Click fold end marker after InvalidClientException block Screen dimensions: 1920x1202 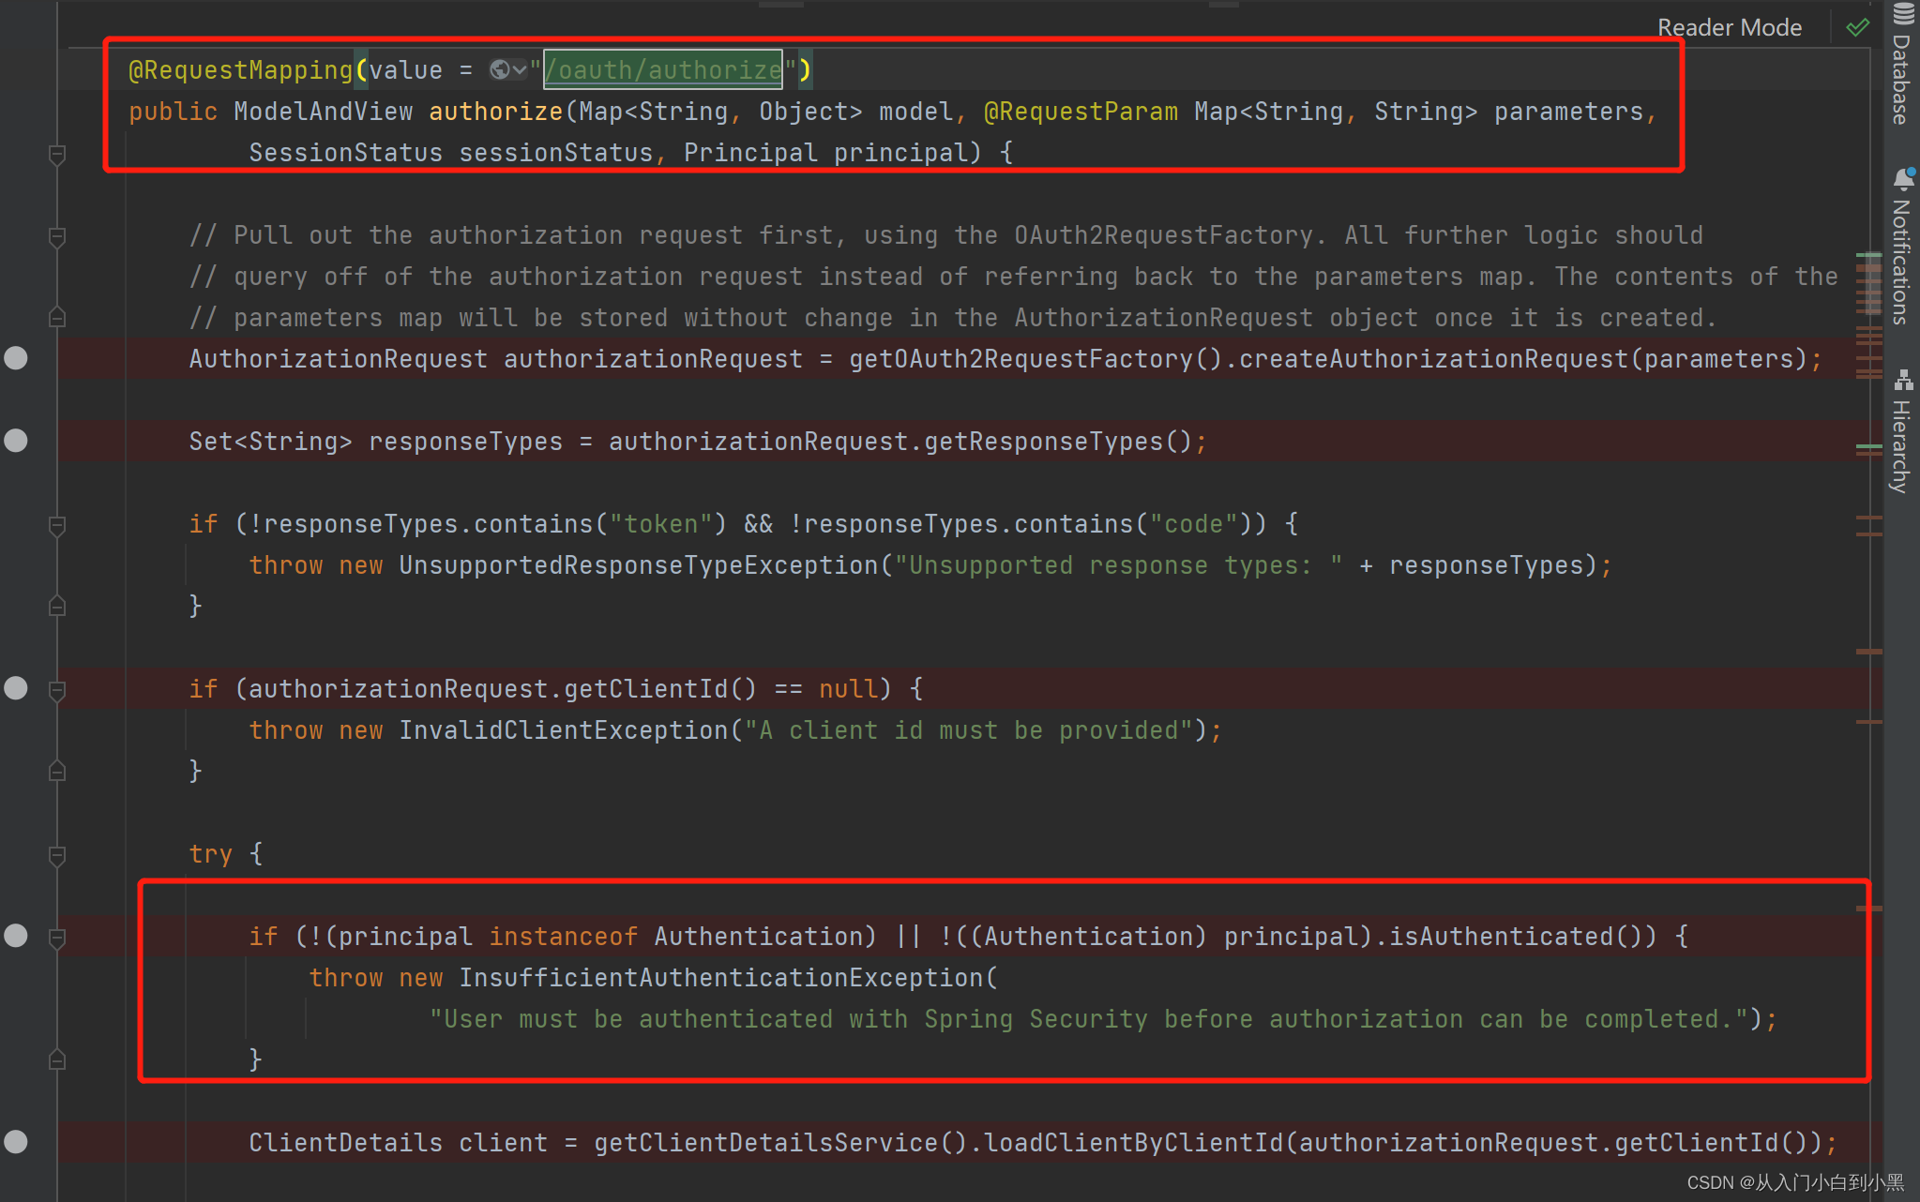click(x=57, y=771)
